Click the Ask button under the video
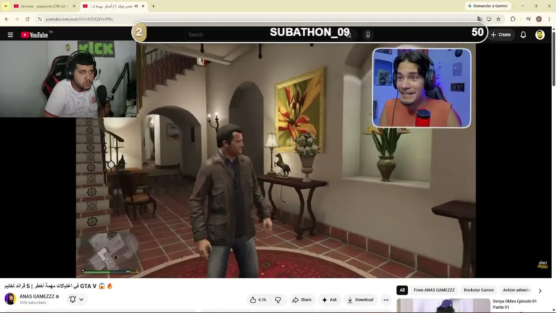 click(x=329, y=300)
